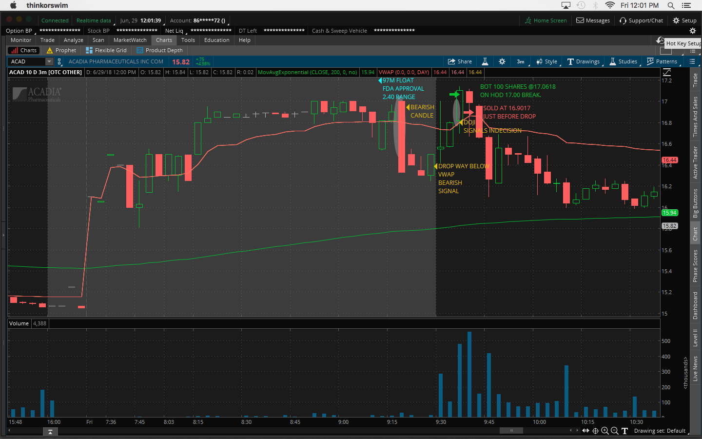
Task: Open Phase Scores side panel tab
Action: point(695,266)
